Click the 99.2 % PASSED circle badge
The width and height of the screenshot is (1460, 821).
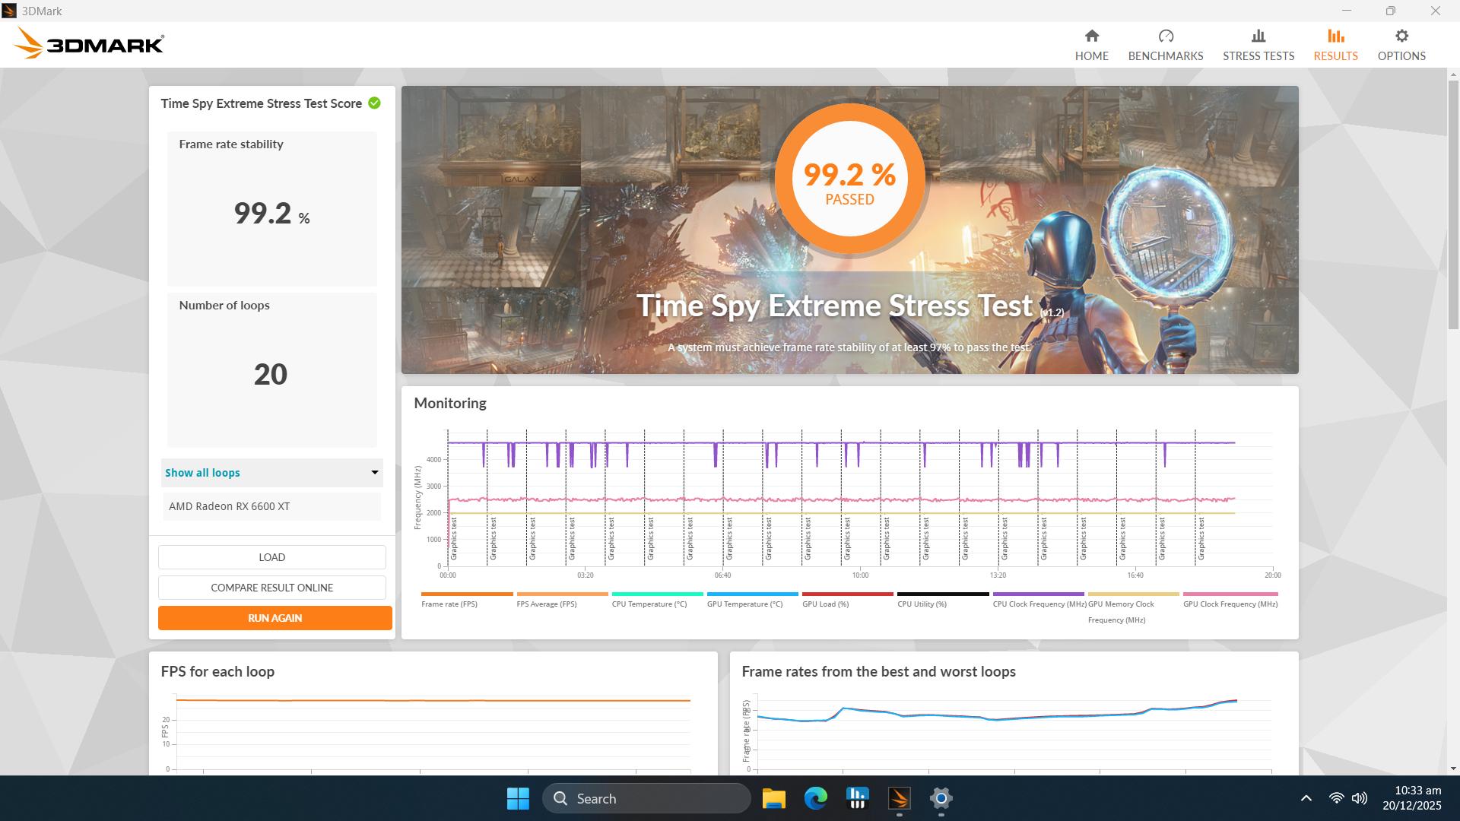[849, 179]
